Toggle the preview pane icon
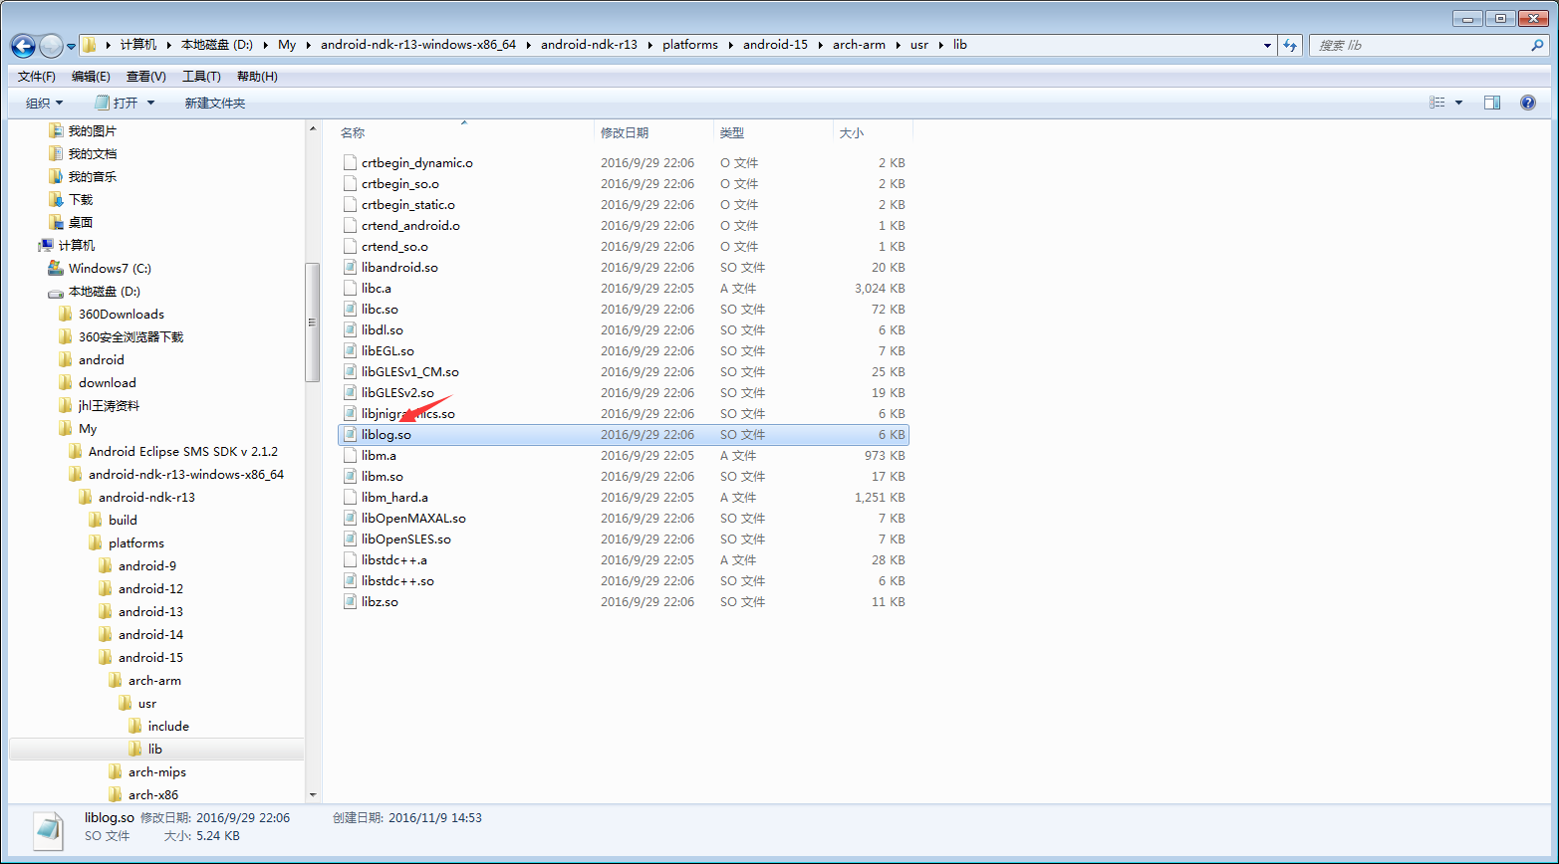 (x=1492, y=103)
